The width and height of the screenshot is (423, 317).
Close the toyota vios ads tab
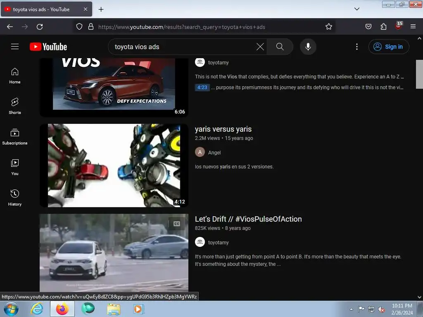(85, 9)
